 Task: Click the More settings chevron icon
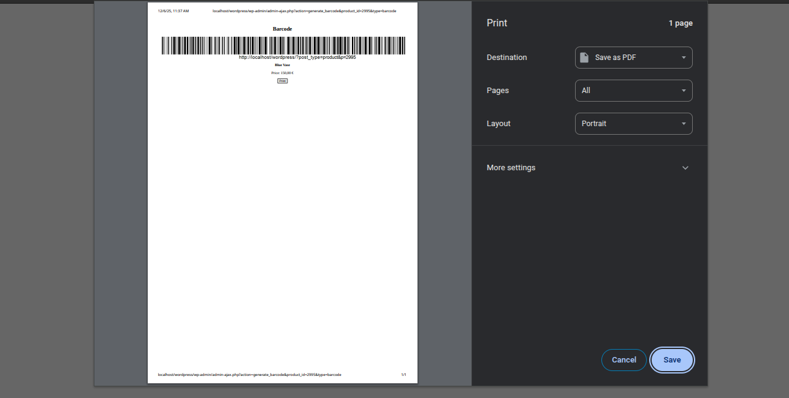[685, 167]
